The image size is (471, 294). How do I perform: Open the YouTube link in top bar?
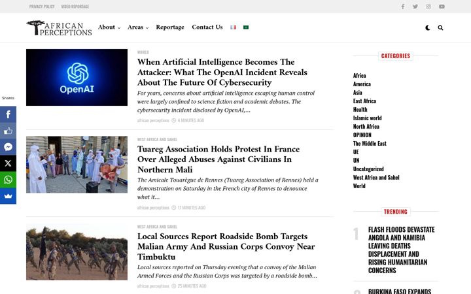pos(442,7)
